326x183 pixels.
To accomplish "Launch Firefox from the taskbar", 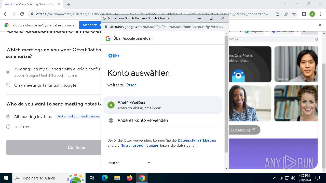I will pyautogui.click(x=129, y=178).
